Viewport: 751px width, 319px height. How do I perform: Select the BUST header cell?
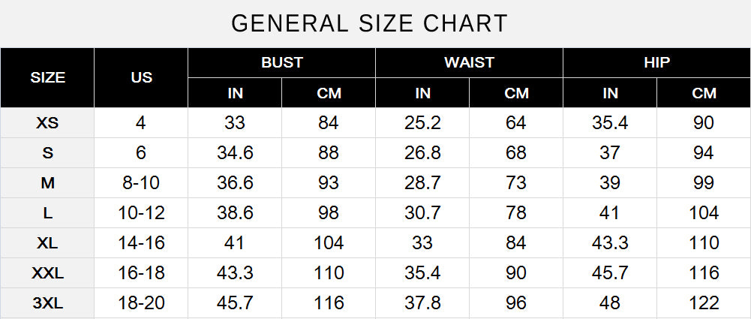click(281, 62)
